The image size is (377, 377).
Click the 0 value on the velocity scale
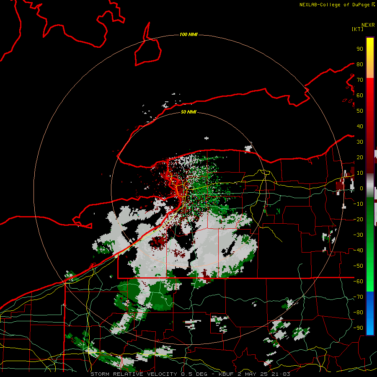tap(361, 188)
